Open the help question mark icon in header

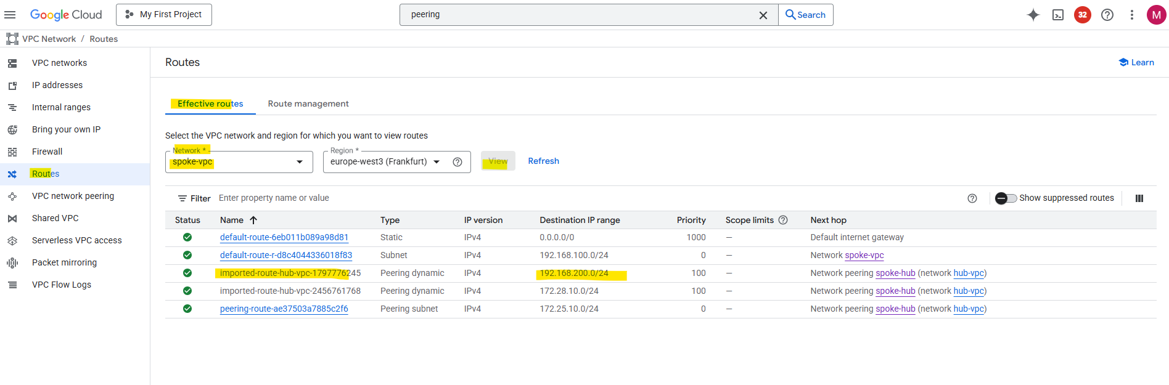coord(1107,15)
